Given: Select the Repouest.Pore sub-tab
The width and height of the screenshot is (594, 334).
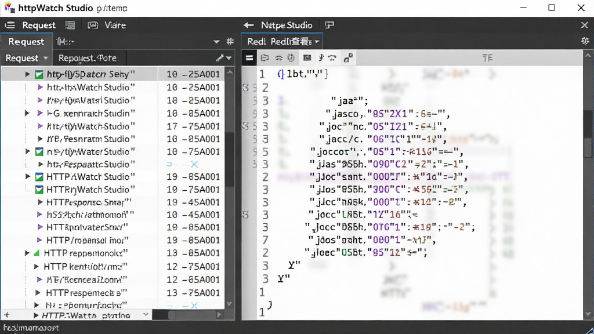Looking at the screenshot, I should point(88,58).
